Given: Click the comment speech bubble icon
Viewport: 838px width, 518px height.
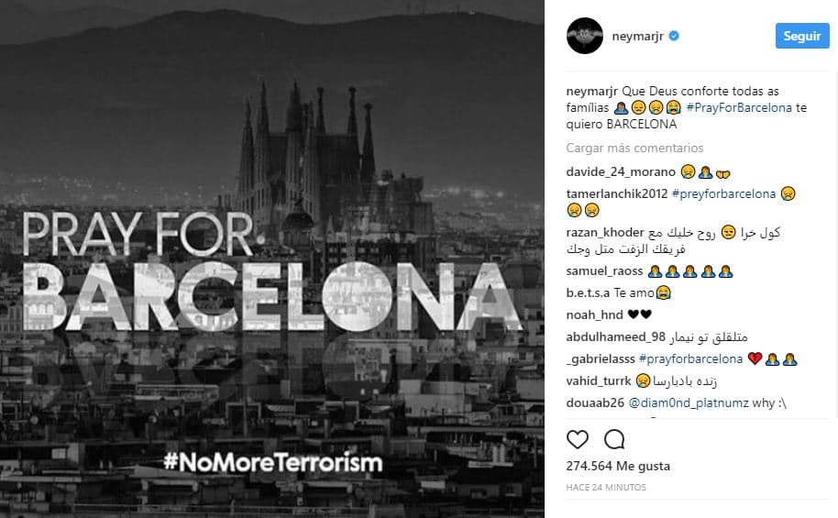Looking at the screenshot, I should tap(614, 438).
